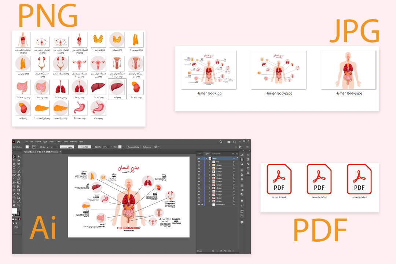
Task: Select the Type tool
Action: pyautogui.click(x=14, y=168)
